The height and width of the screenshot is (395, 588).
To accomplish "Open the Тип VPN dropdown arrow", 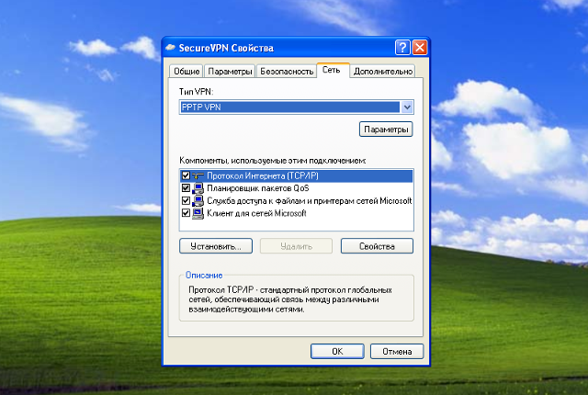I will pos(407,107).
